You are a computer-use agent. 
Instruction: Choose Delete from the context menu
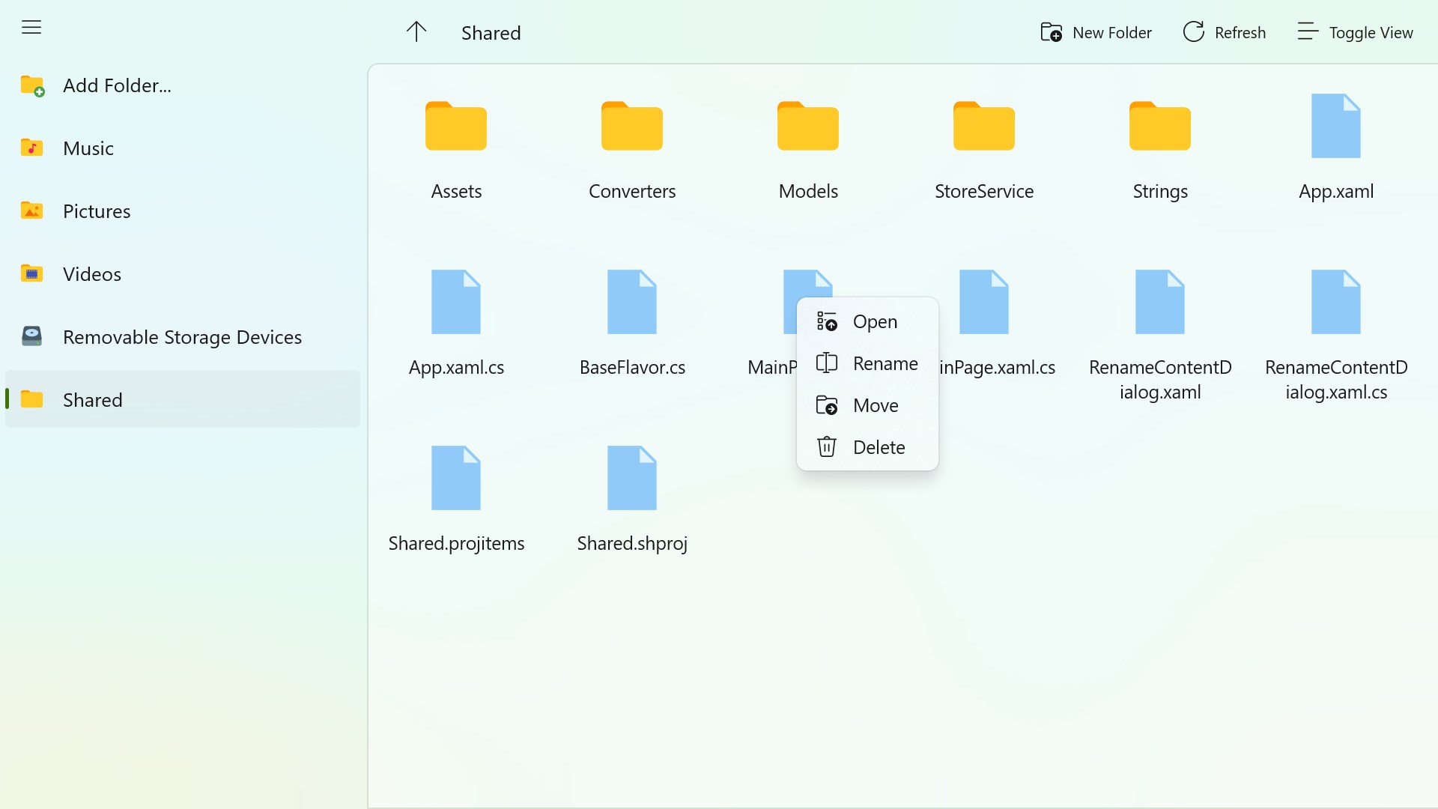click(867, 447)
